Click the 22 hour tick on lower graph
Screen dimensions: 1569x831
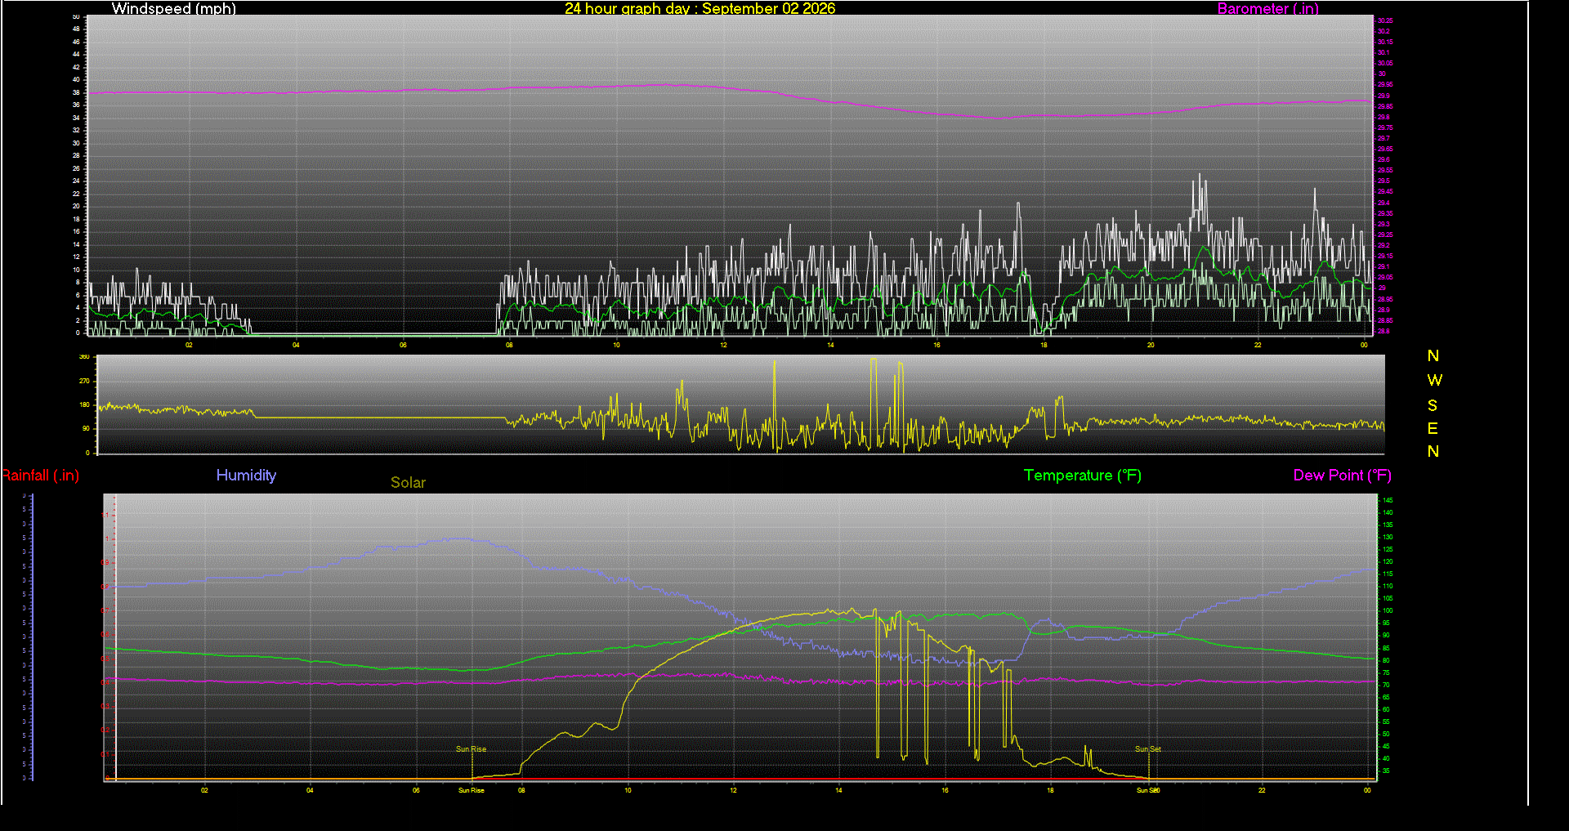point(1262,790)
